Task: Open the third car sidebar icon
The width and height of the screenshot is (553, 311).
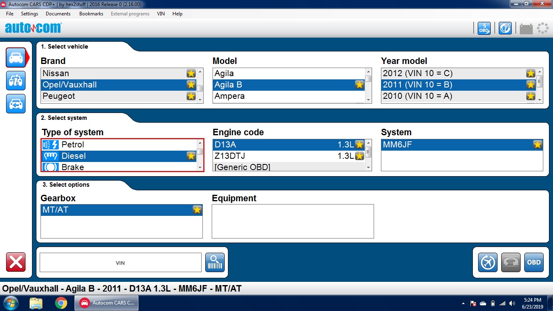Action: (x=16, y=104)
